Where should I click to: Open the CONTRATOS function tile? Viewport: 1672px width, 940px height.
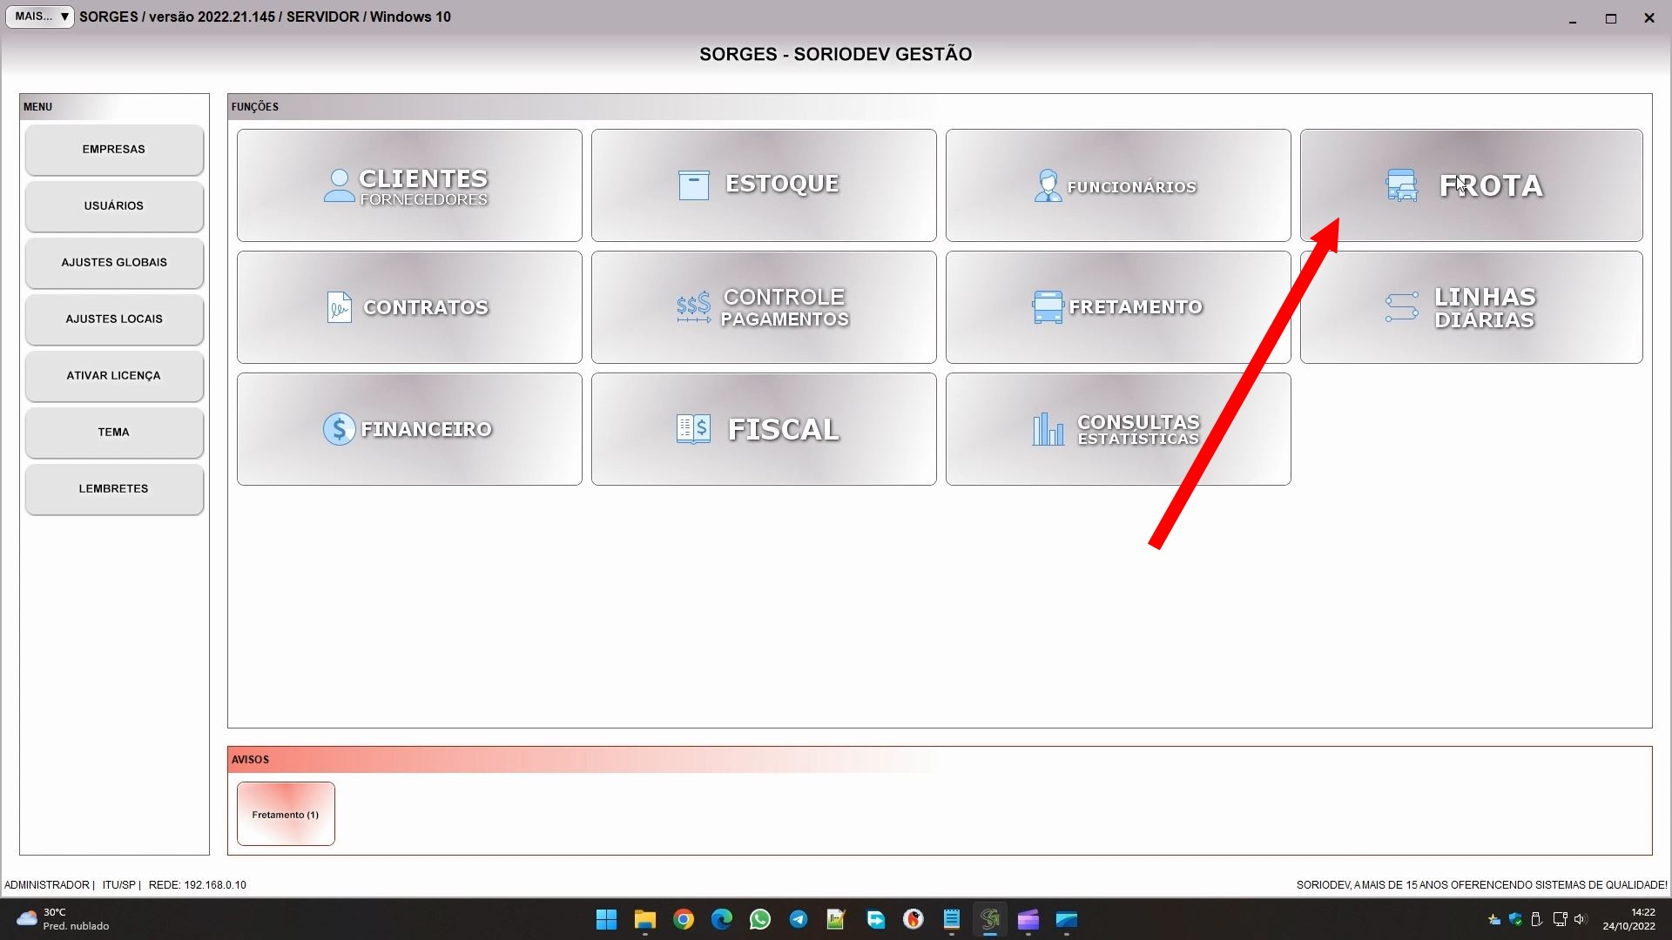[409, 307]
